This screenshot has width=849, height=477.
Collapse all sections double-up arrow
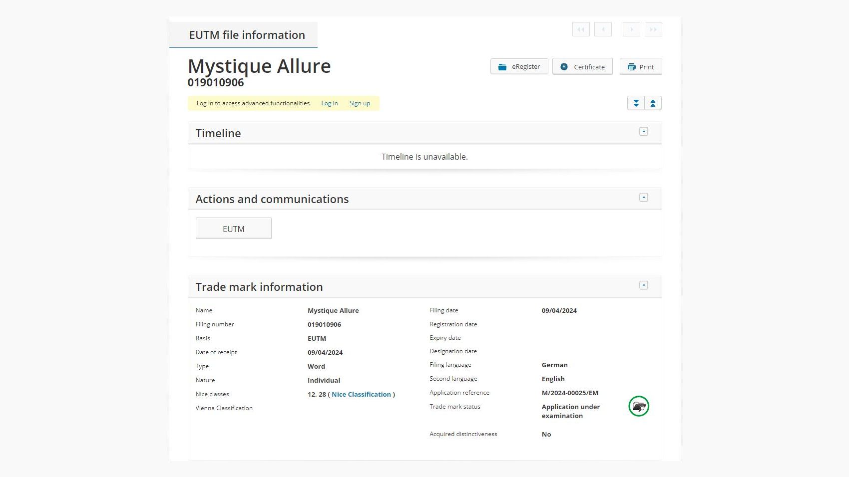[x=653, y=103]
